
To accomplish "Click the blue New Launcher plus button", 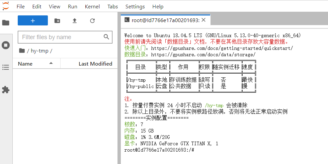I will pyautogui.click(x=33, y=20).
